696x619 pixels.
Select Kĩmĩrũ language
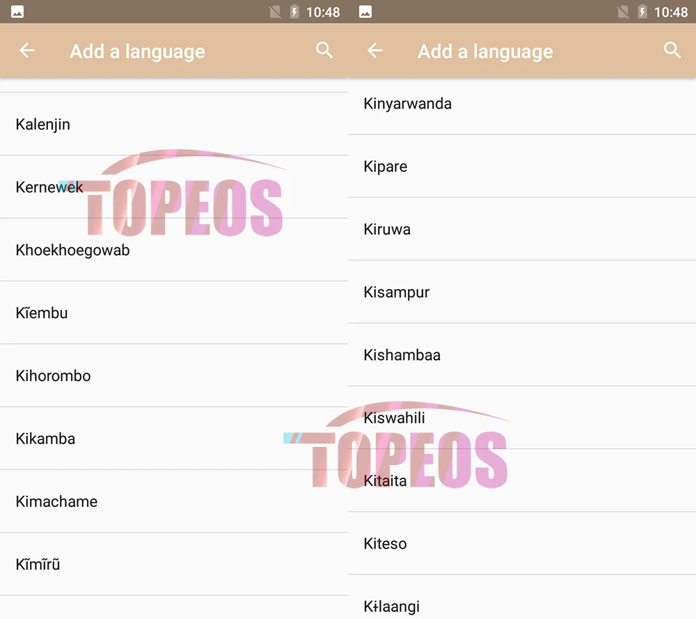click(174, 564)
